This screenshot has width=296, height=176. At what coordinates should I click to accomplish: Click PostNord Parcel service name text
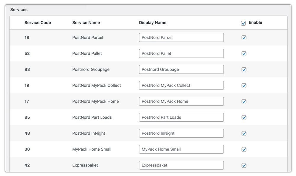[x=88, y=38]
